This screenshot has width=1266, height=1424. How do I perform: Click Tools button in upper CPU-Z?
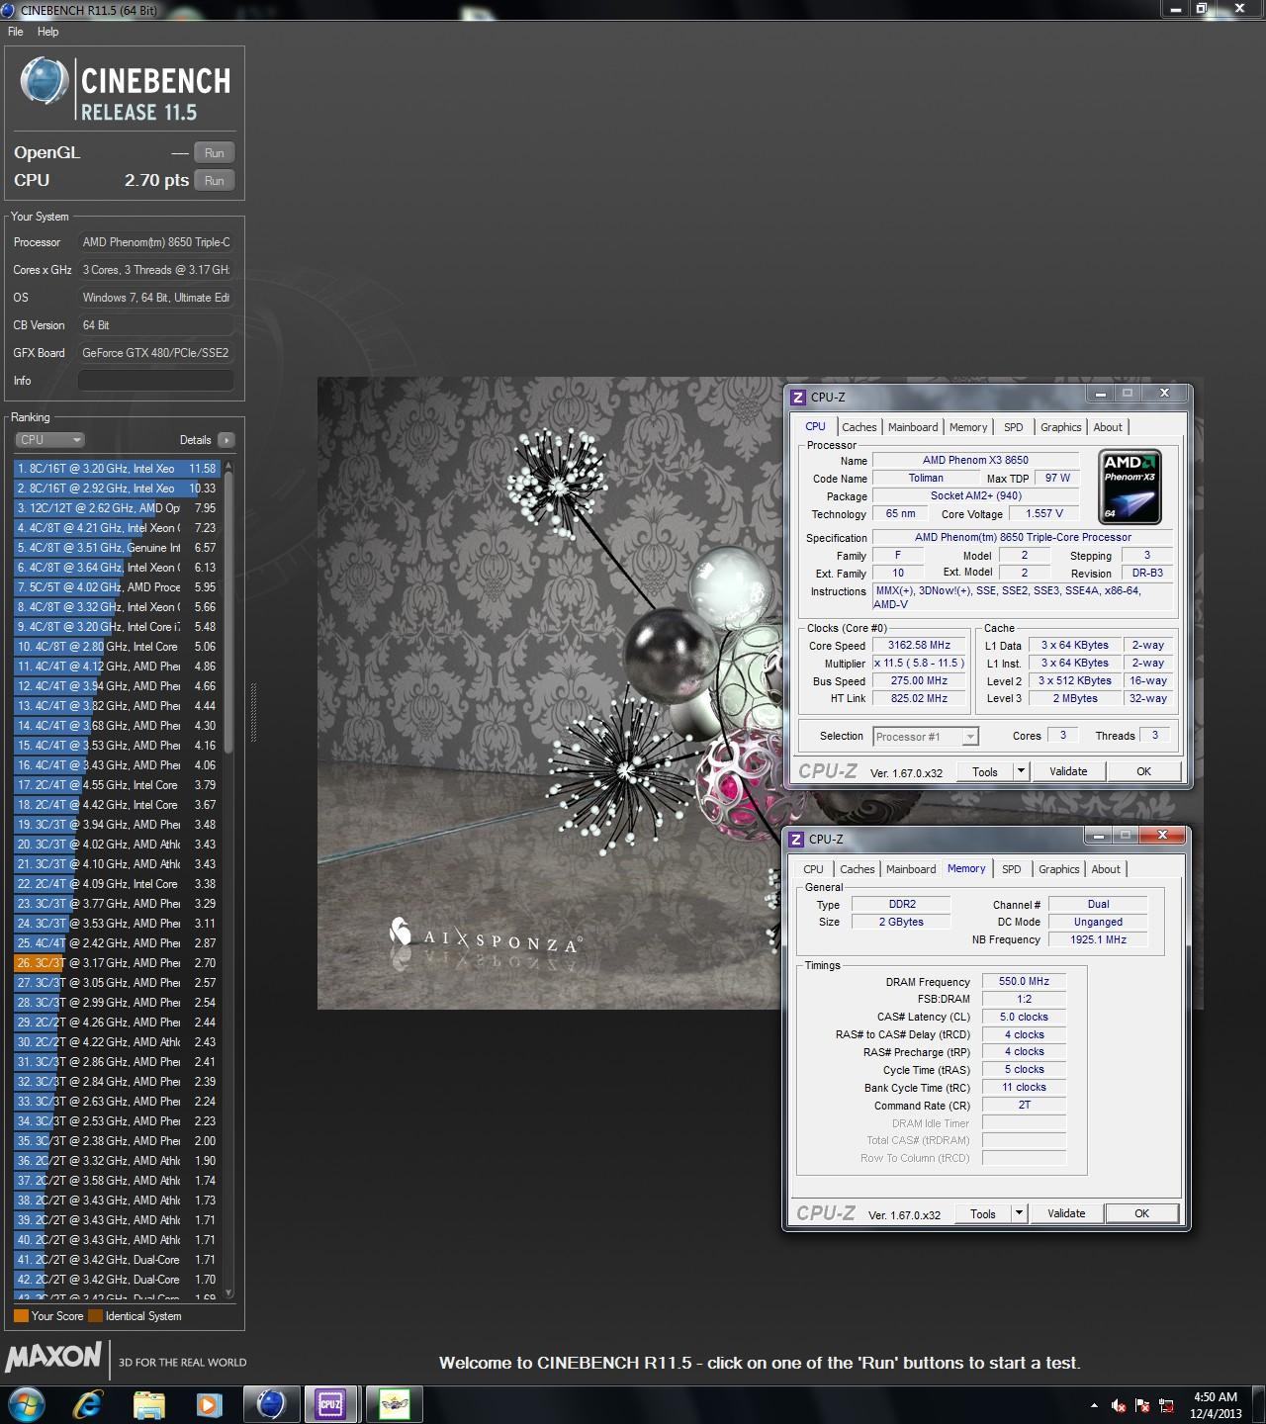(984, 772)
